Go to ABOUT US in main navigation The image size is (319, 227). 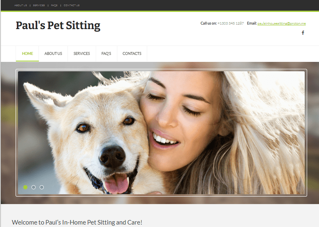pyautogui.click(x=53, y=54)
